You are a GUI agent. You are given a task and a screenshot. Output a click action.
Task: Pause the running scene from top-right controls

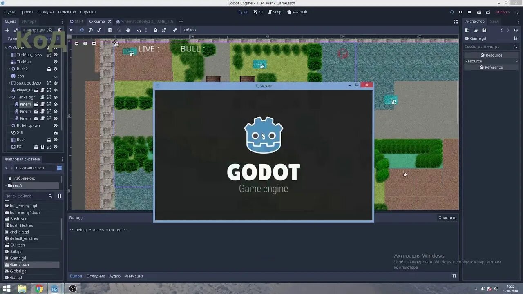pos(461,12)
